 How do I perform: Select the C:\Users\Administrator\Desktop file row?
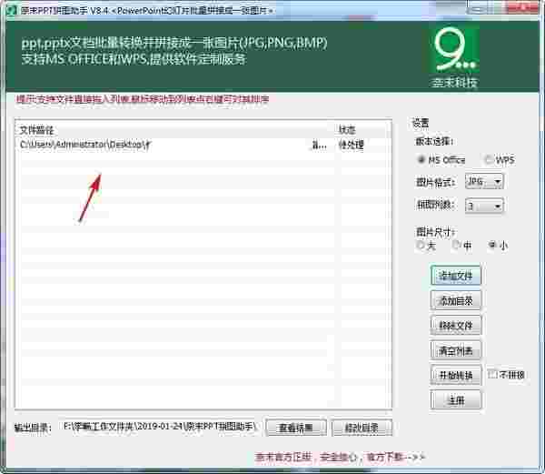coord(203,145)
